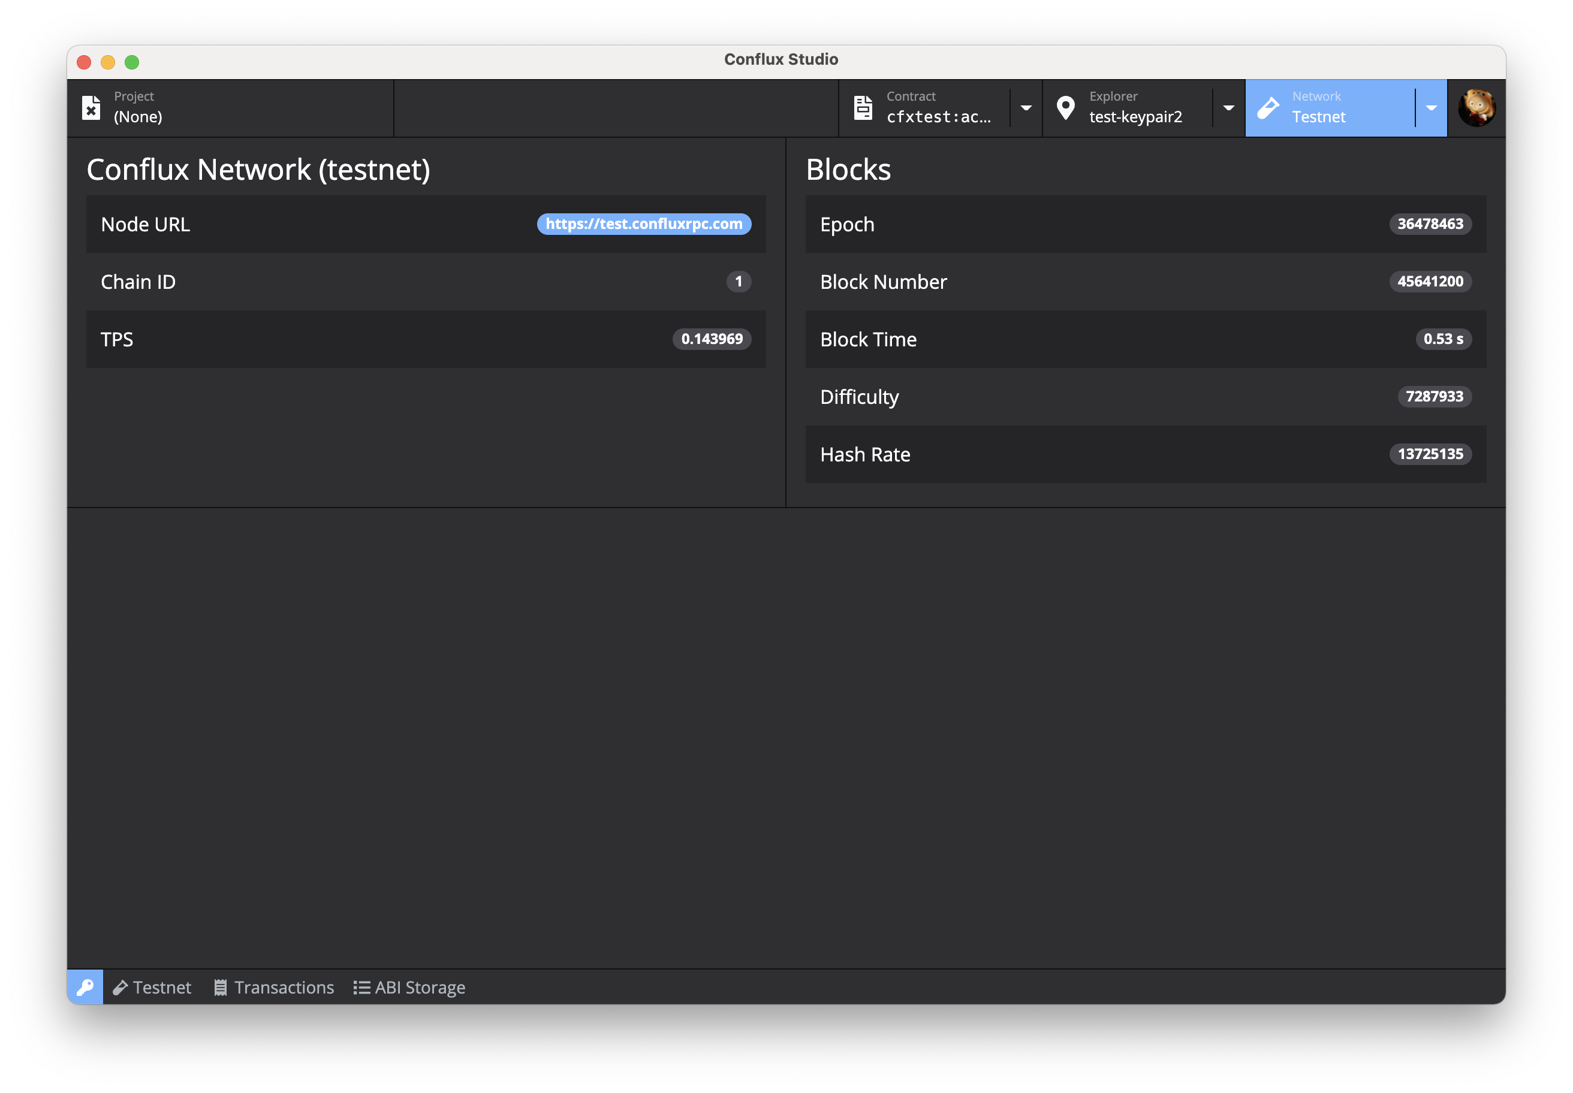
Task: Click the TPS value badge
Action: (x=711, y=339)
